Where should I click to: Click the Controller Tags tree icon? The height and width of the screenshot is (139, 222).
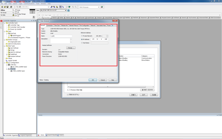pyautogui.click(x=9, y=25)
